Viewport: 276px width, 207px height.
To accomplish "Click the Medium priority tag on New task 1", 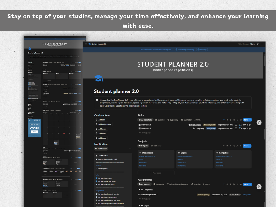I will click(210, 125).
